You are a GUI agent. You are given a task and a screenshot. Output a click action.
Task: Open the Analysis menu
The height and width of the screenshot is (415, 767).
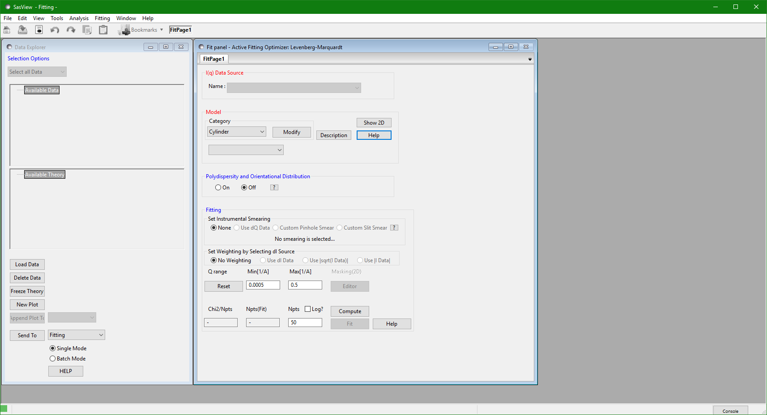click(x=79, y=18)
